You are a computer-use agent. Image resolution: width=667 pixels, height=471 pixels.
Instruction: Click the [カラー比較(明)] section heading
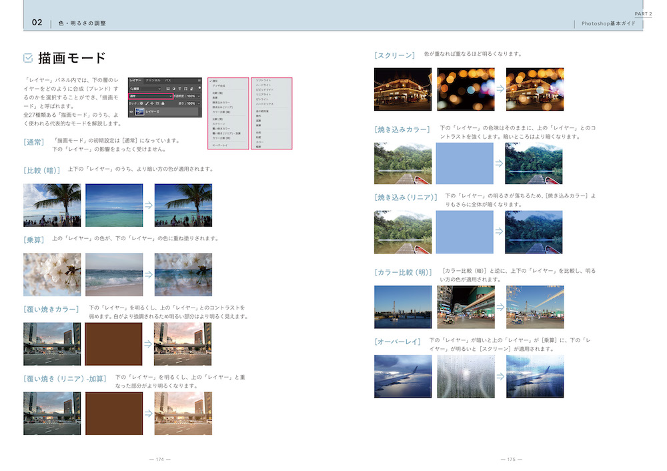point(404,272)
